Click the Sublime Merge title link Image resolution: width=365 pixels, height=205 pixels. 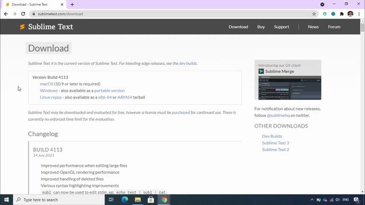[279, 71]
